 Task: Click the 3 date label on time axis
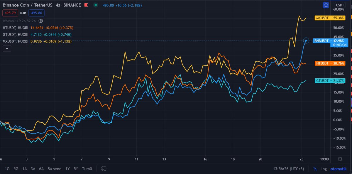pos(26,159)
